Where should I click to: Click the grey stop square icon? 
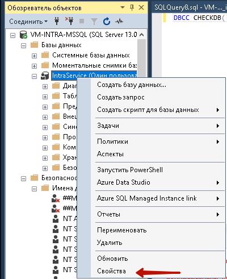tap(82, 22)
